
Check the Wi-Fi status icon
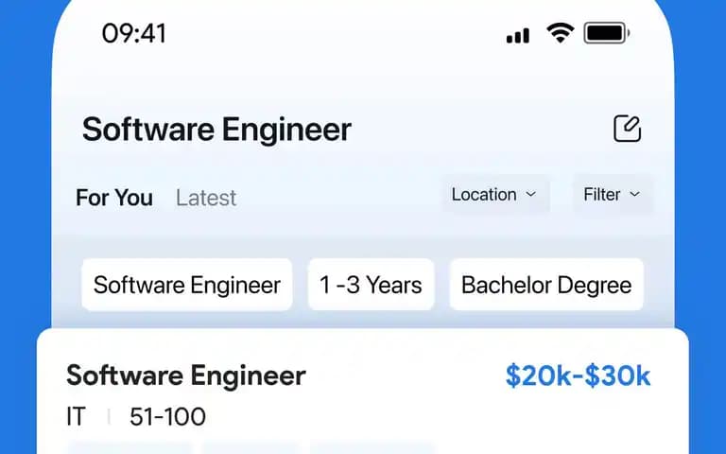[561, 33]
